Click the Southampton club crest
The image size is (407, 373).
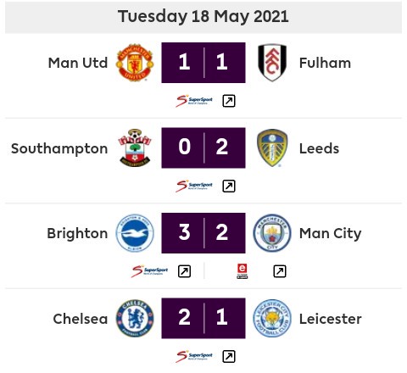(135, 148)
